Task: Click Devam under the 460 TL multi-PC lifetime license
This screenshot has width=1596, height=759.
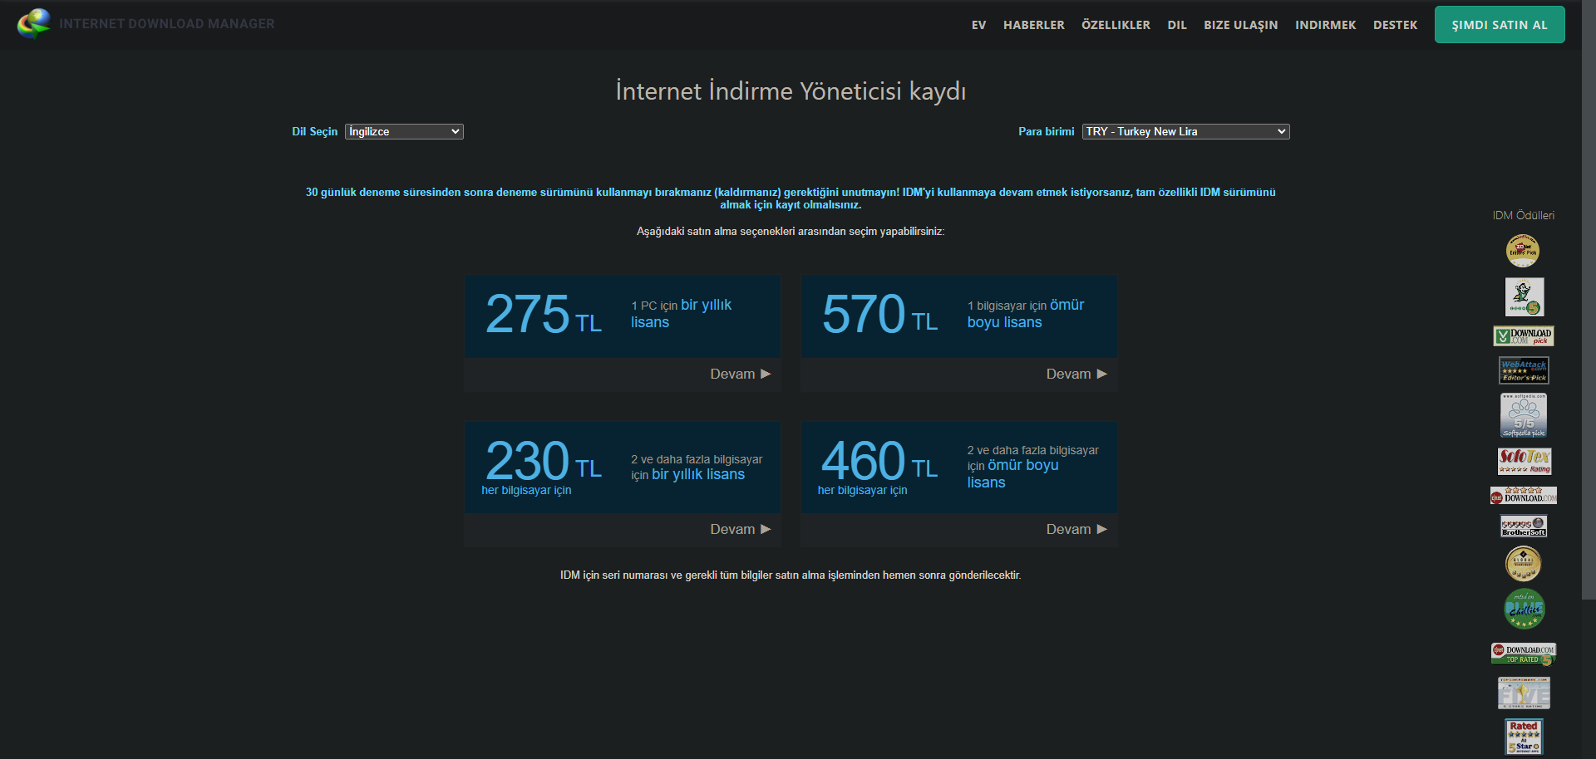Action: coord(1076,529)
